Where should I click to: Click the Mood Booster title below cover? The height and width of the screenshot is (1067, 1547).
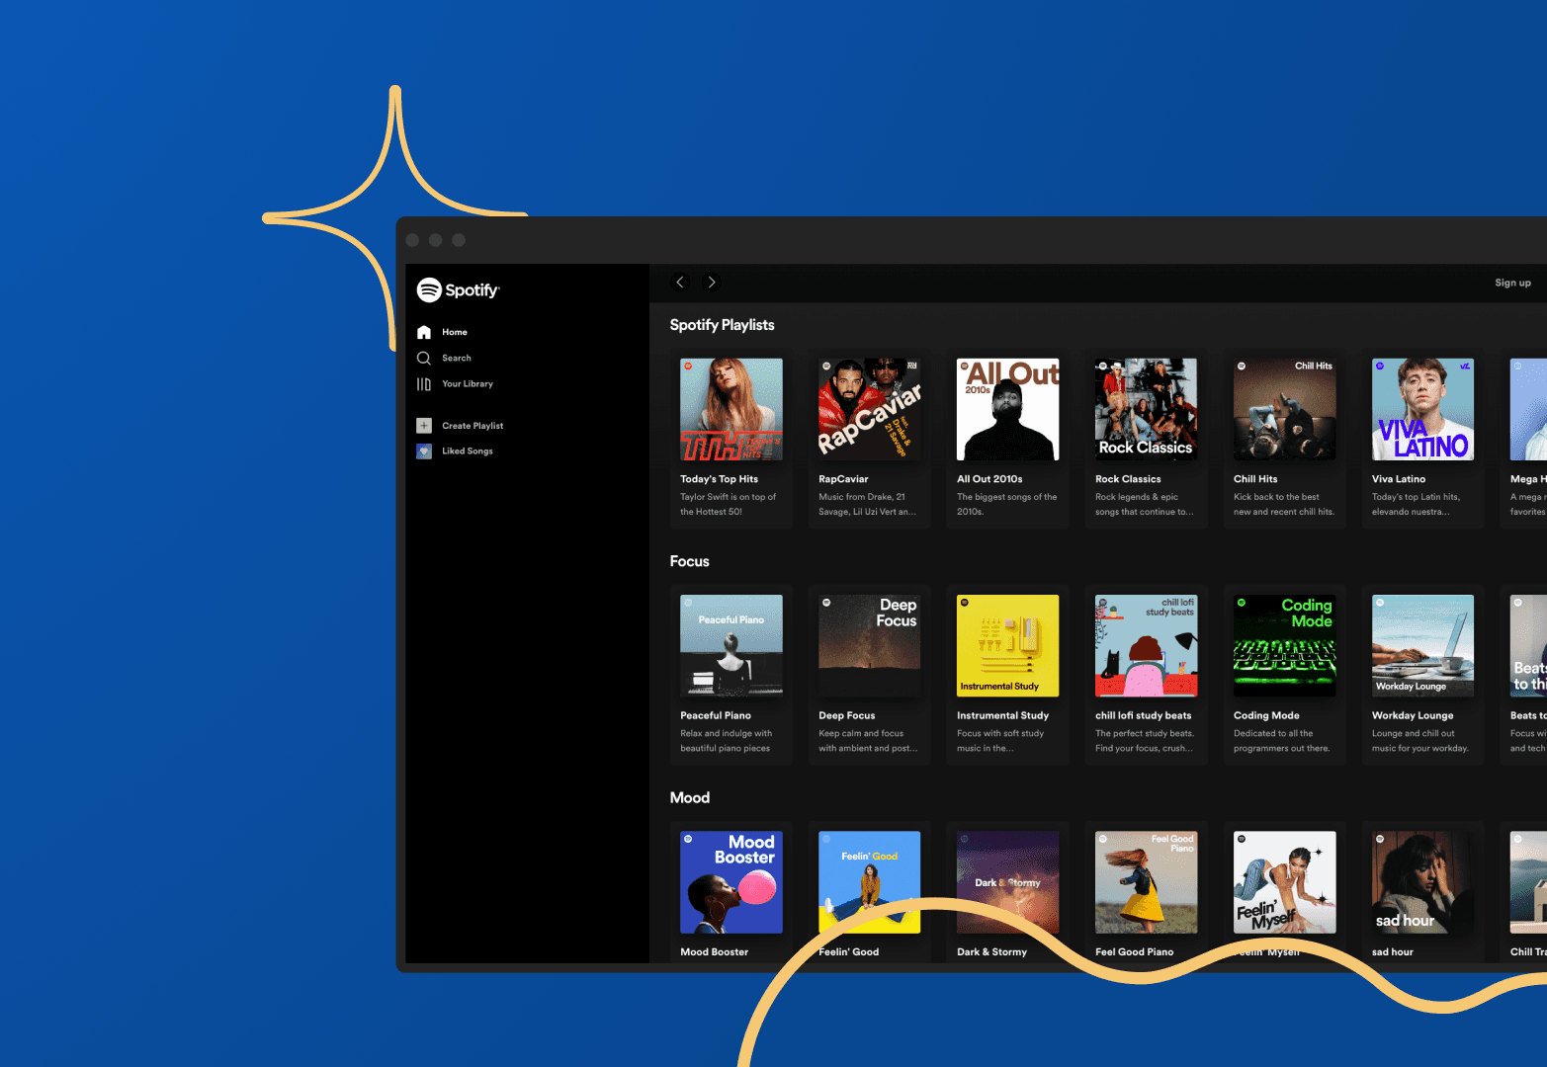715,952
